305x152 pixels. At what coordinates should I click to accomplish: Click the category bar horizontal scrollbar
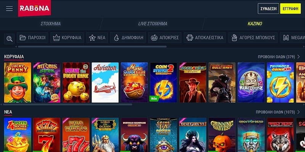[92, 46]
